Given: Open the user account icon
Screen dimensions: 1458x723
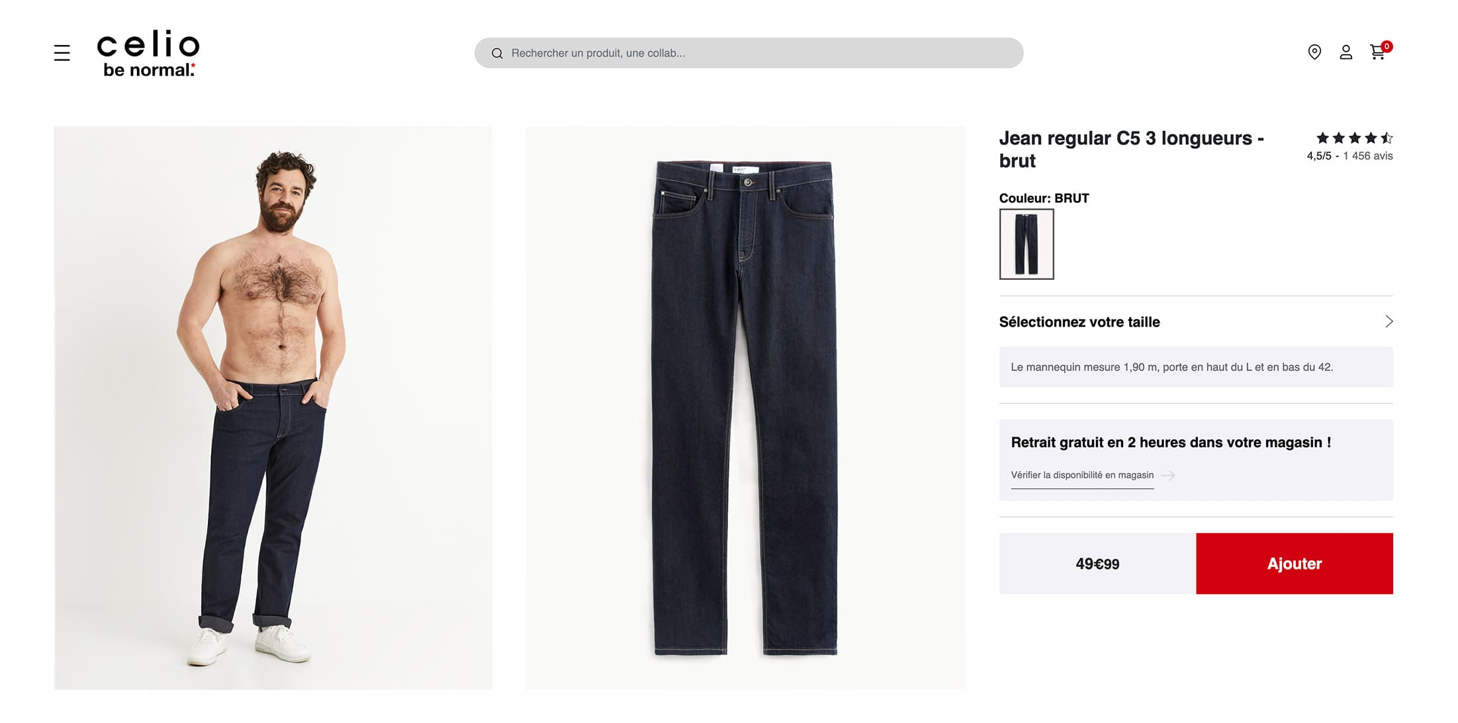Looking at the screenshot, I should 1345,52.
